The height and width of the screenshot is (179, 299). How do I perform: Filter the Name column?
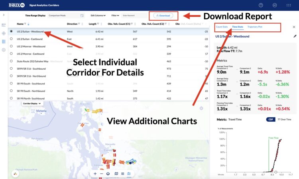(25, 24)
